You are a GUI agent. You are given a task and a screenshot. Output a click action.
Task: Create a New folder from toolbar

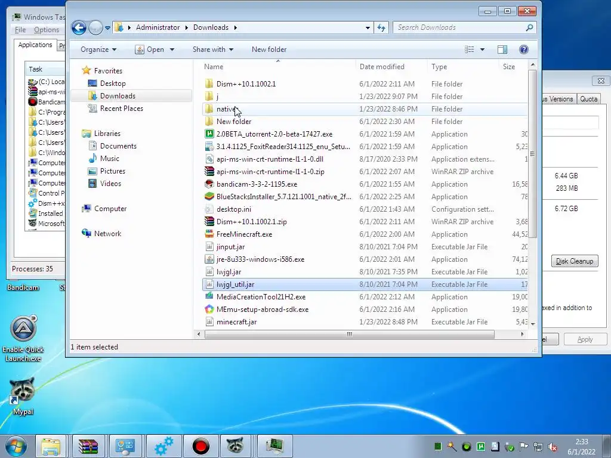pos(269,49)
